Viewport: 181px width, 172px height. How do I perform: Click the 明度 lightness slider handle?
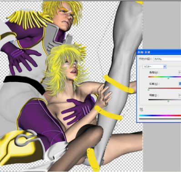click(x=168, y=101)
